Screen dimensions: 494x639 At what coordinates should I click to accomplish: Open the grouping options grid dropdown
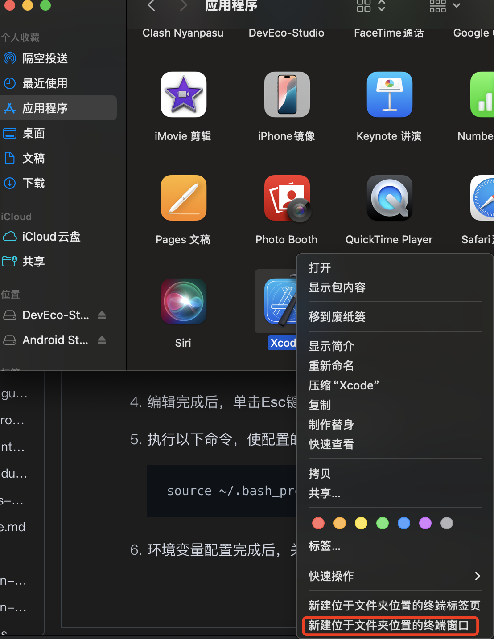[444, 6]
